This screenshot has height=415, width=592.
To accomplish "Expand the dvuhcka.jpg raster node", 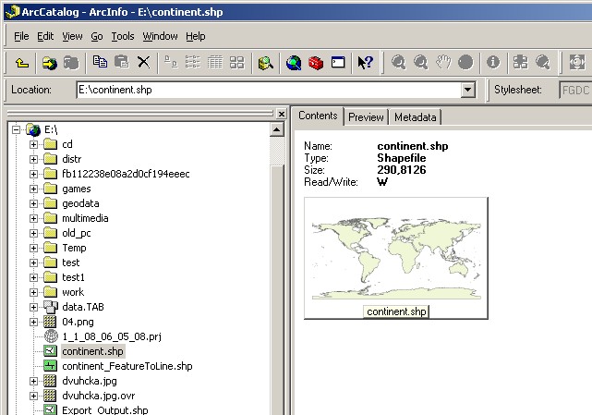I will (34, 381).
